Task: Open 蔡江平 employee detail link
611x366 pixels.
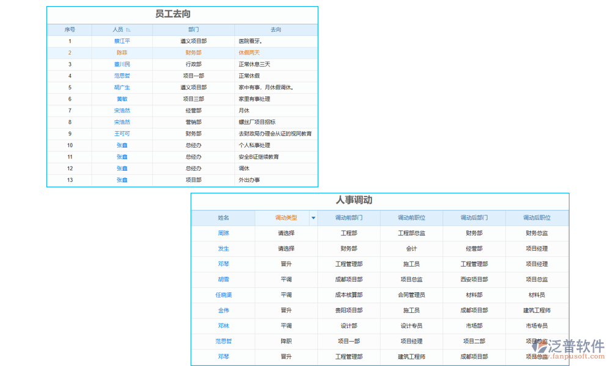Action: coord(122,41)
